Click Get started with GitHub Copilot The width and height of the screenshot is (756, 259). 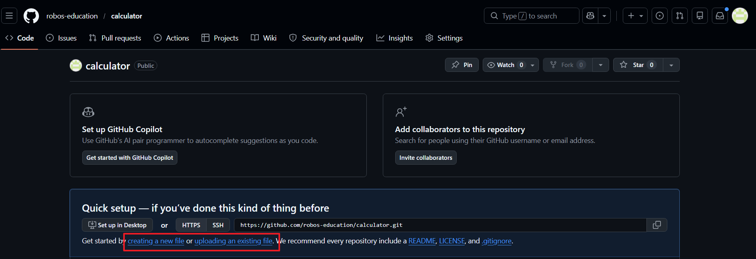(130, 158)
